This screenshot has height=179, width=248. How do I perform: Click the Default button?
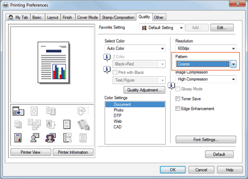[x=219, y=154]
